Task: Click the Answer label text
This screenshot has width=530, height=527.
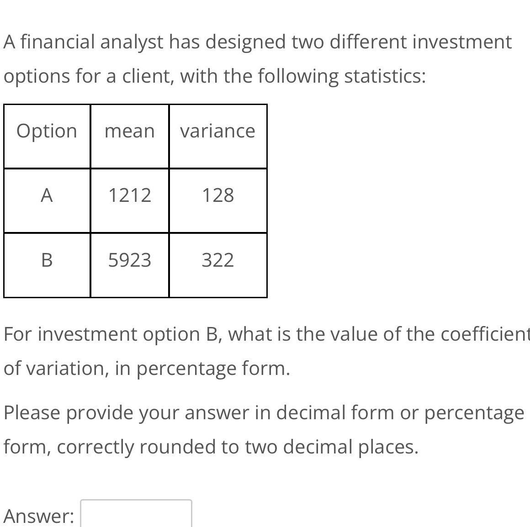Action: coord(39,516)
